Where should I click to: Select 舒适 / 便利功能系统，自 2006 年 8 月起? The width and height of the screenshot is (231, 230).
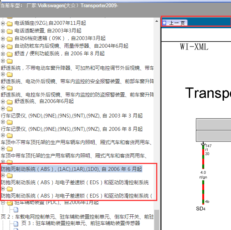tap(60, 53)
